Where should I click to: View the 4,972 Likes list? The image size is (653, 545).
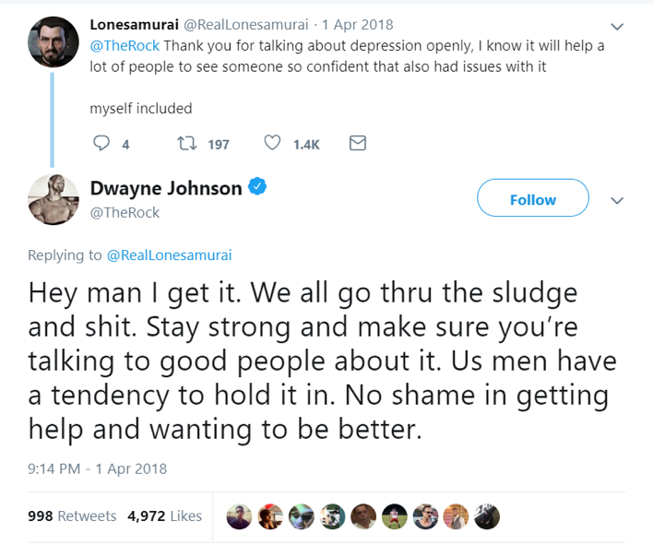coord(164,516)
